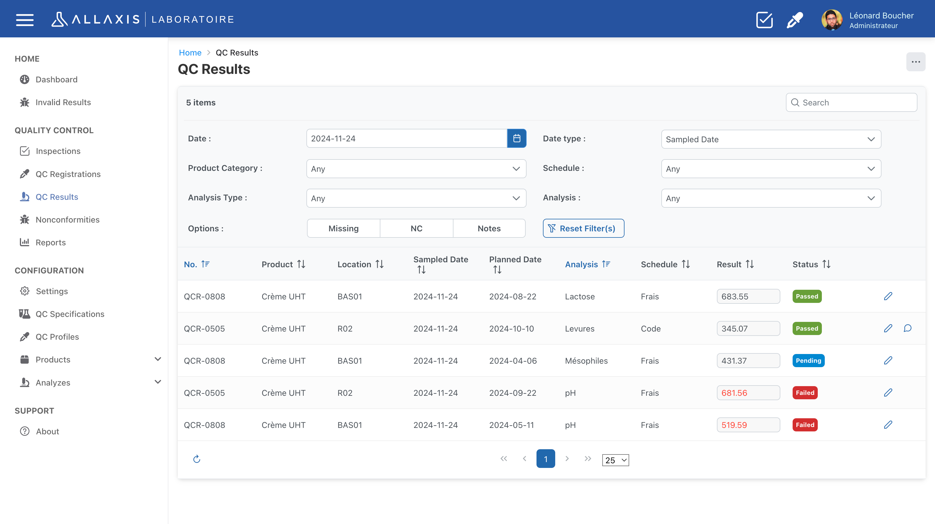This screenshot has height=524, width=935.
Task: Toggle the NC option filter
Action: point(416,228)
